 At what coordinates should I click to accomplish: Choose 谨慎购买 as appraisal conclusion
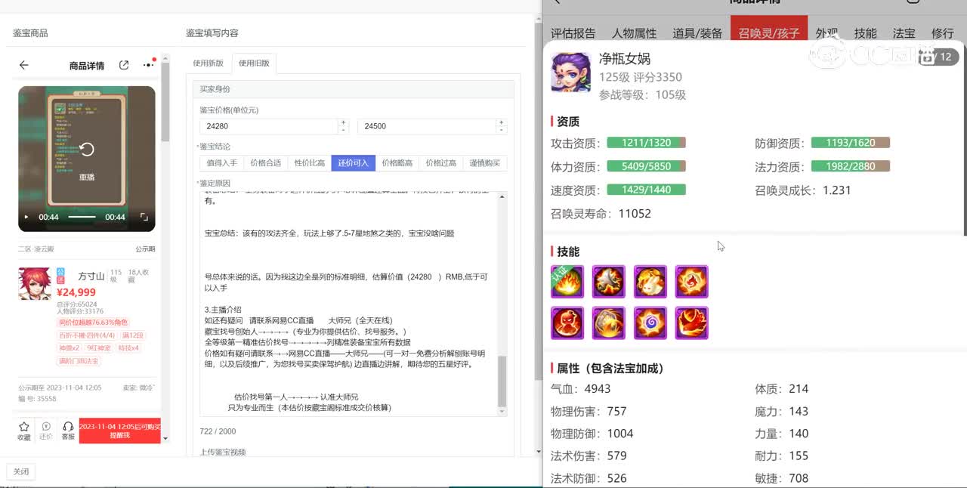485,163
